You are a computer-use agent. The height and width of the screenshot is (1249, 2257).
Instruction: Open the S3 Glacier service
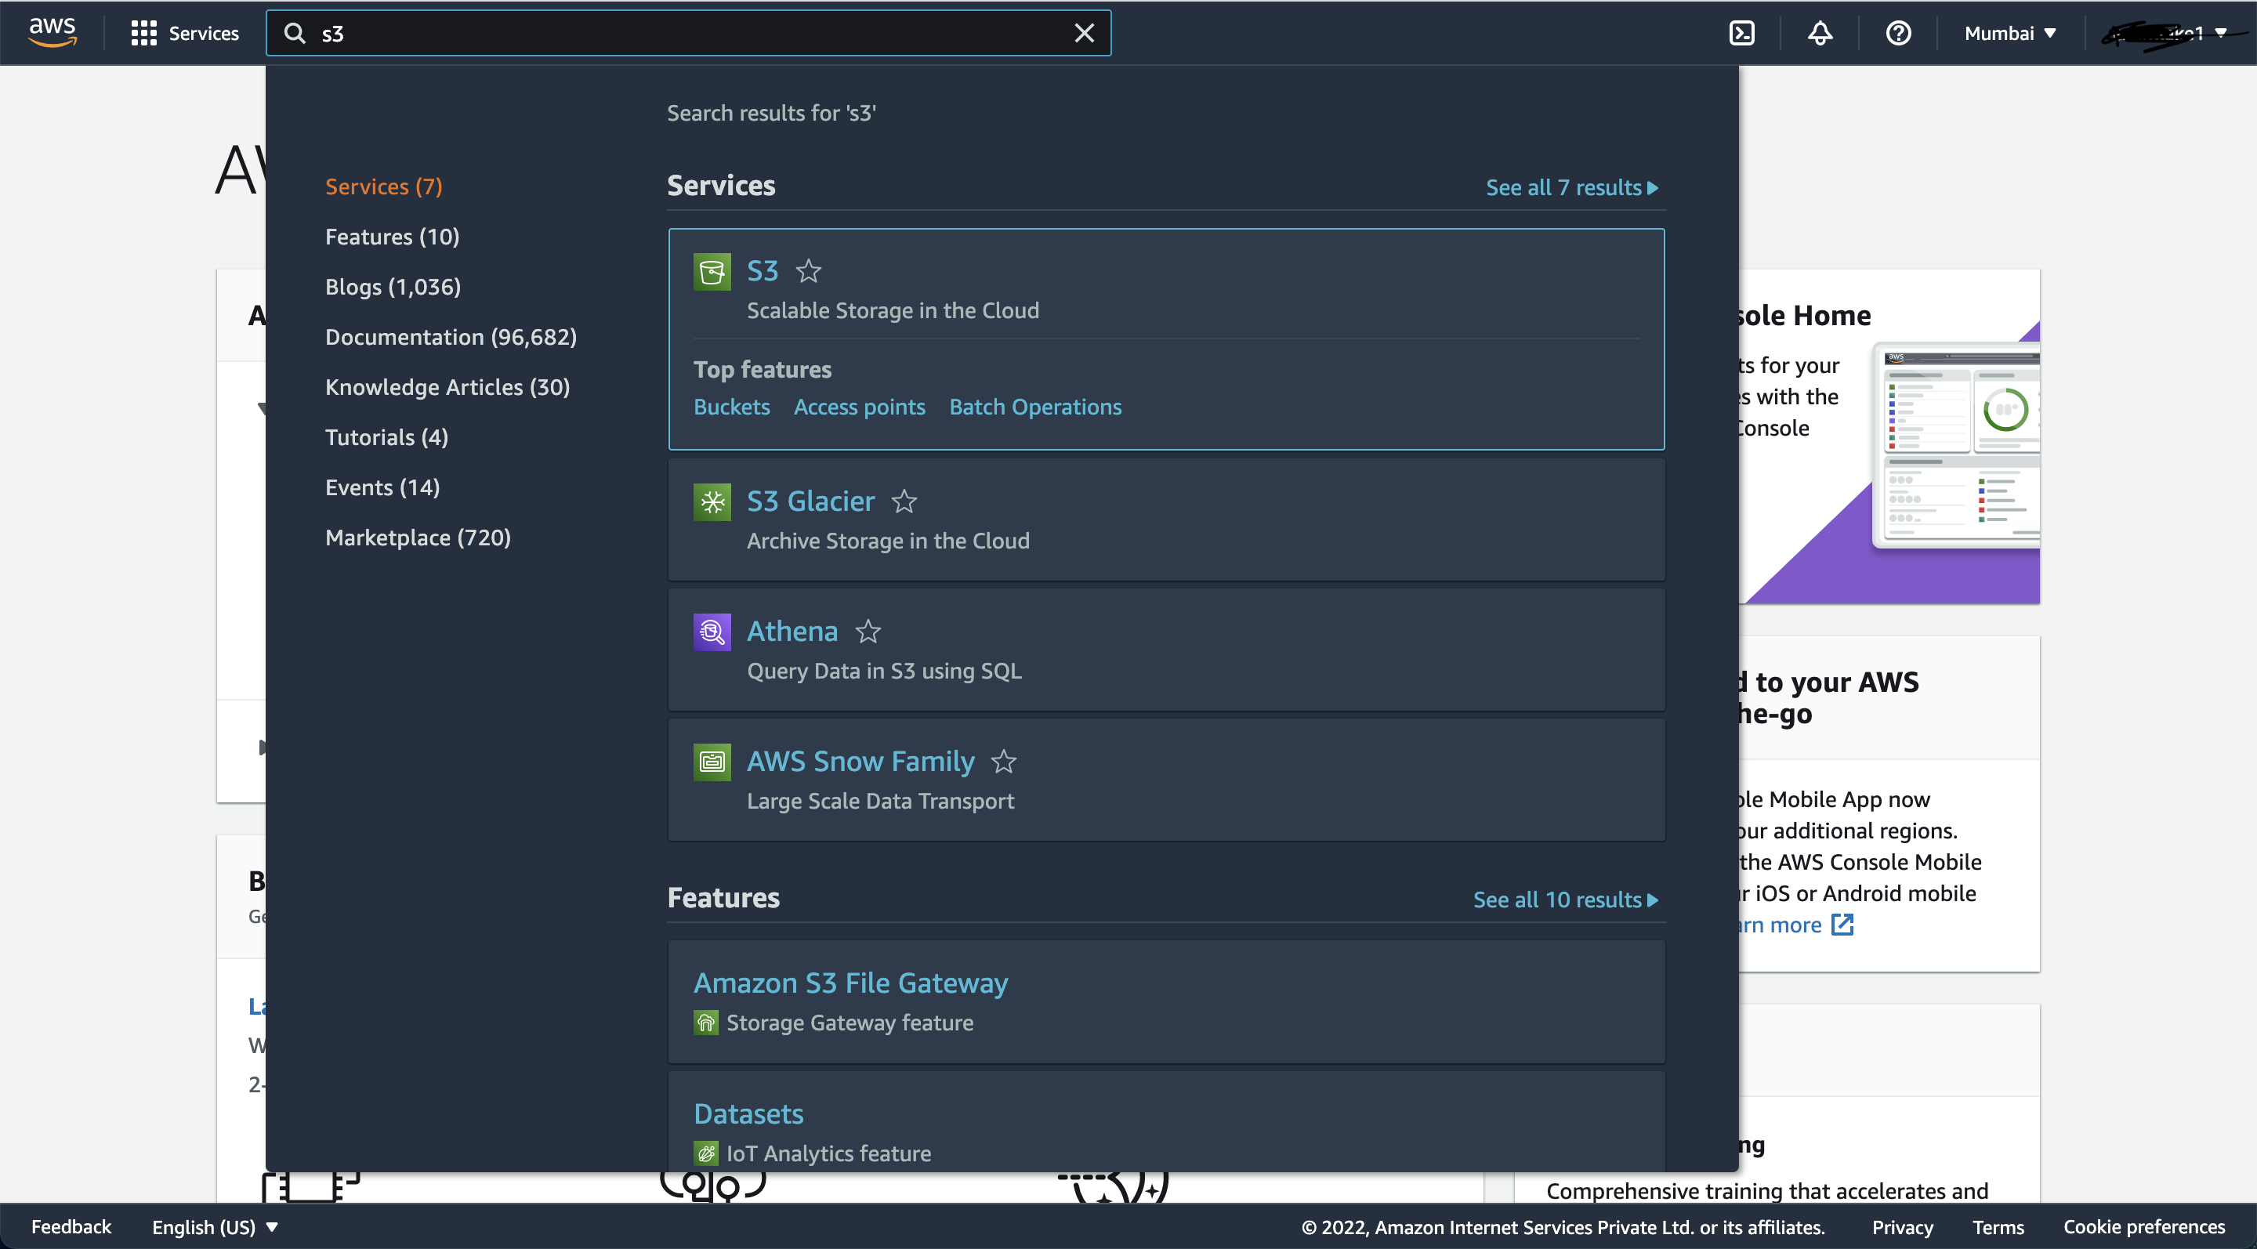pyautogui.click(x=810, y=502)
